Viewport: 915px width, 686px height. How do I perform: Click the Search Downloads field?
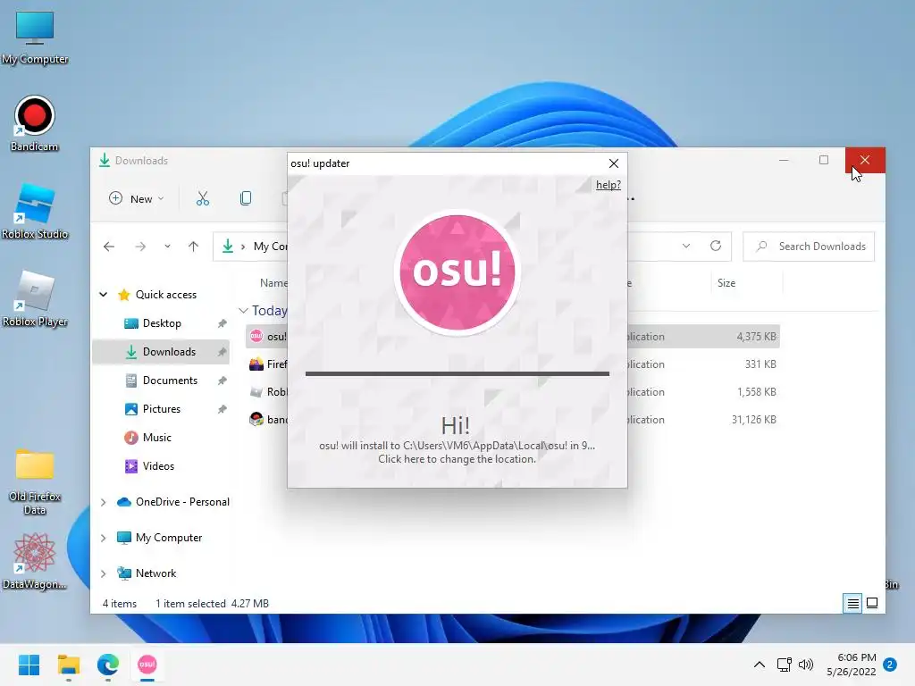[x=809, y=247]
